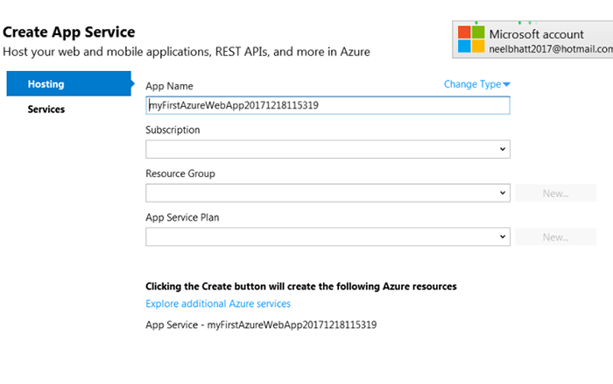Open the Change Type dropdown
The height and width of the screenshot is (384, 613).
point(477,84)
